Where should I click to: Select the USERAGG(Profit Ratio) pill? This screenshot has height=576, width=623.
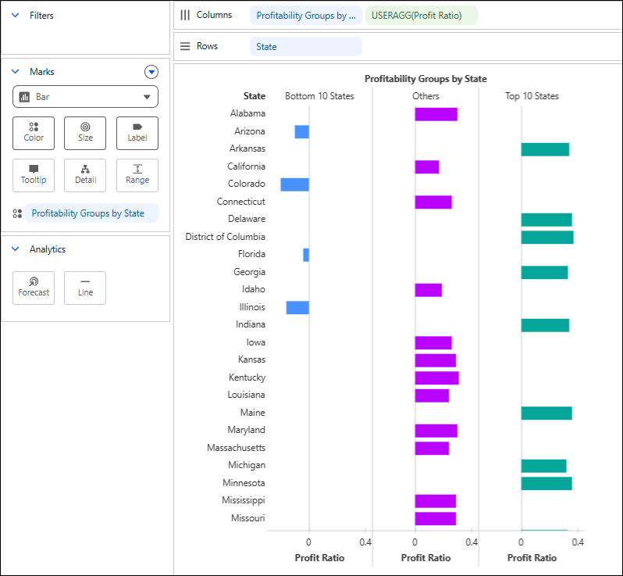[421, 16]
